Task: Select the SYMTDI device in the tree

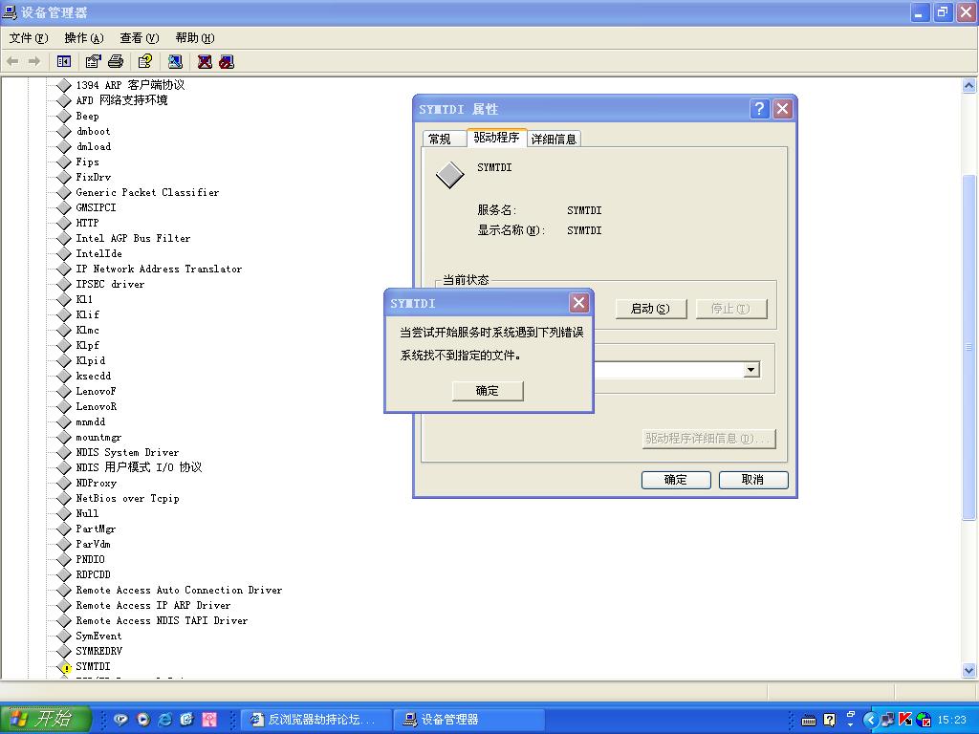Action: click(x=93, y=666)
